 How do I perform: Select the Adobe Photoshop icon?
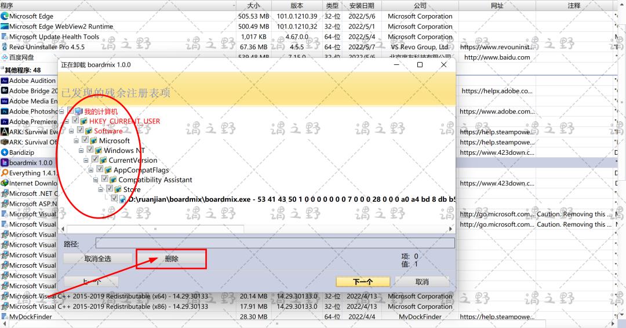[5, 111]
